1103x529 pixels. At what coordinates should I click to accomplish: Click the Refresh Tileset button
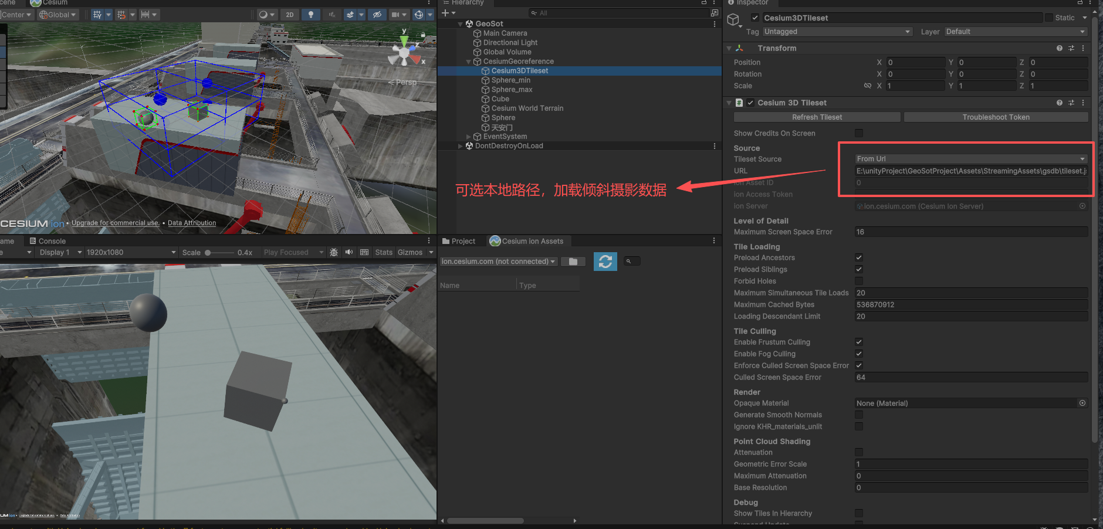(x=817, y=117)
